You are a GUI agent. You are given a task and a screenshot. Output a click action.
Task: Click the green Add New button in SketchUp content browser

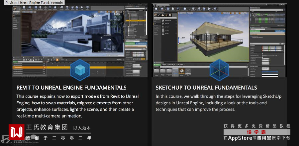pos(157,65)
